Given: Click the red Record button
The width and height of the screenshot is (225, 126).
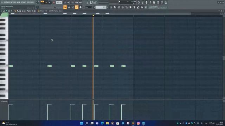Looking at the screenshot, I should tap(54, 2).
